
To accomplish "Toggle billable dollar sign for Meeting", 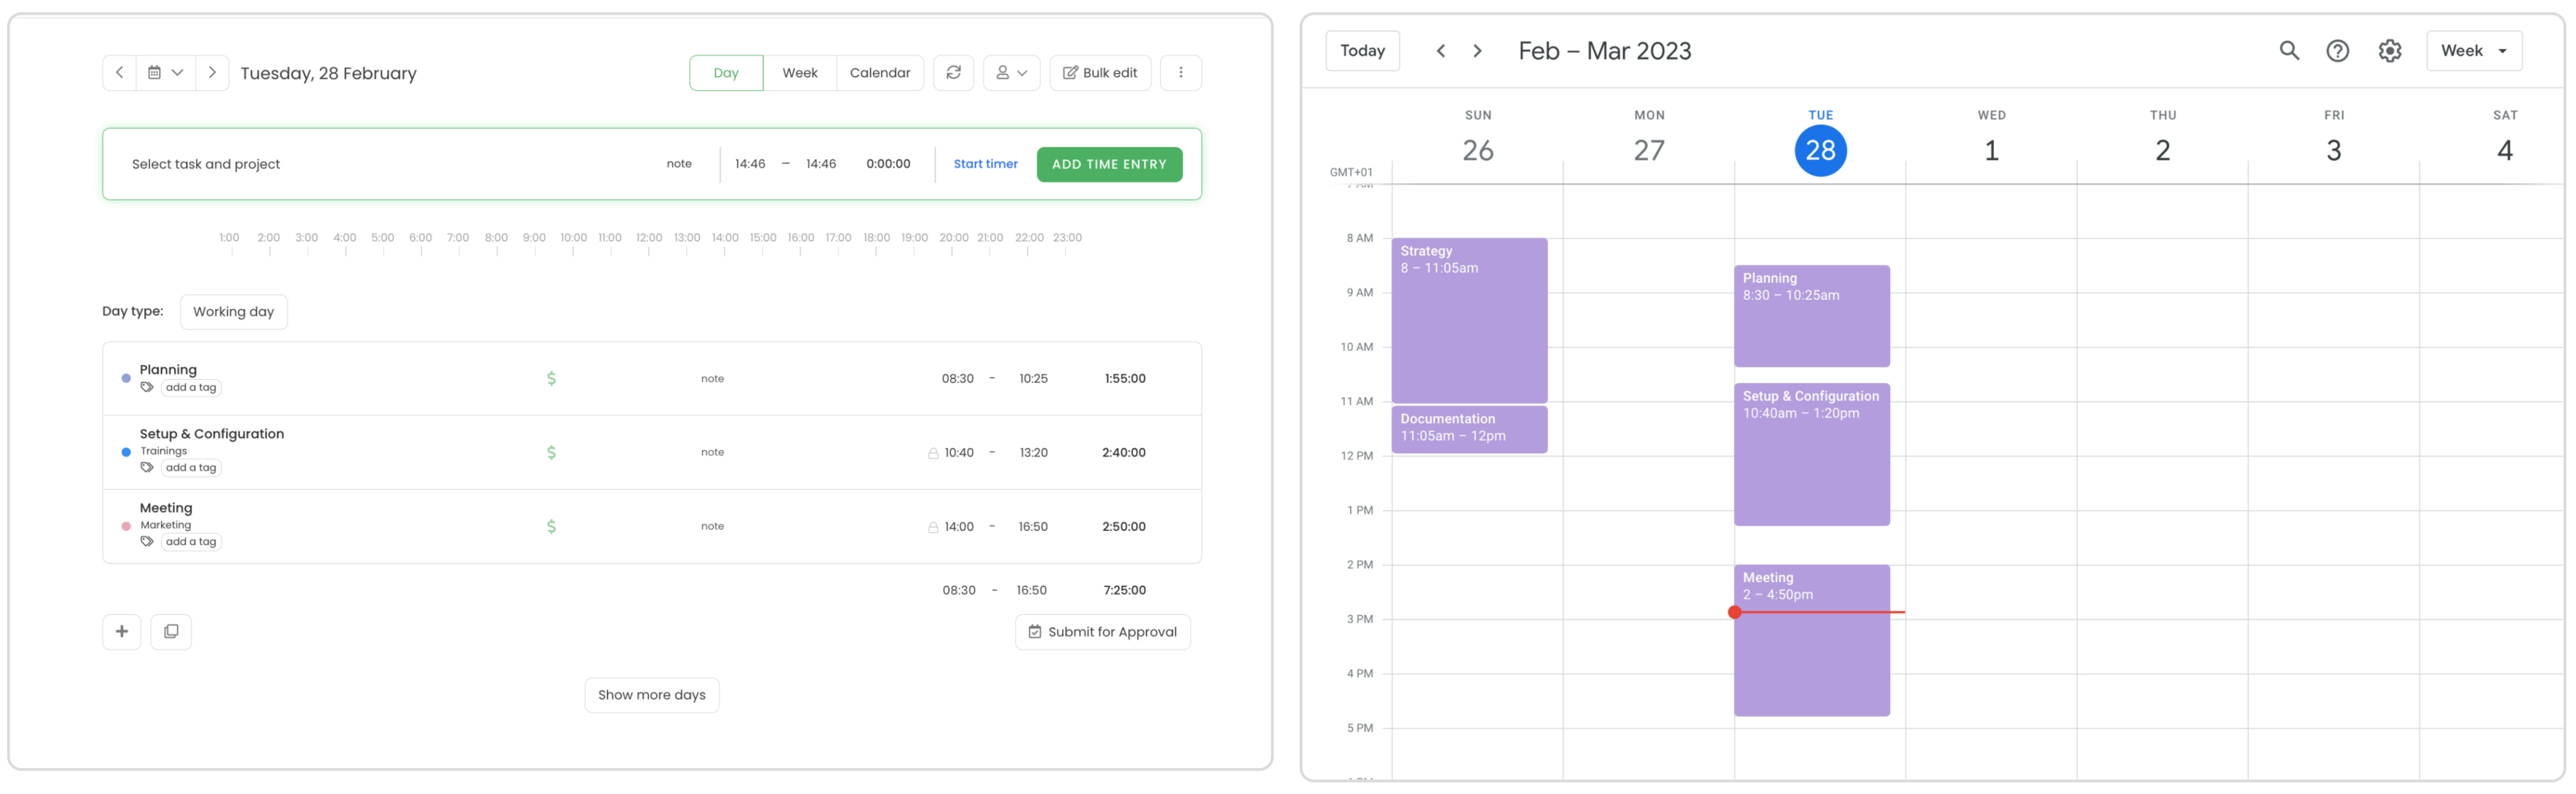I will 551,527.
